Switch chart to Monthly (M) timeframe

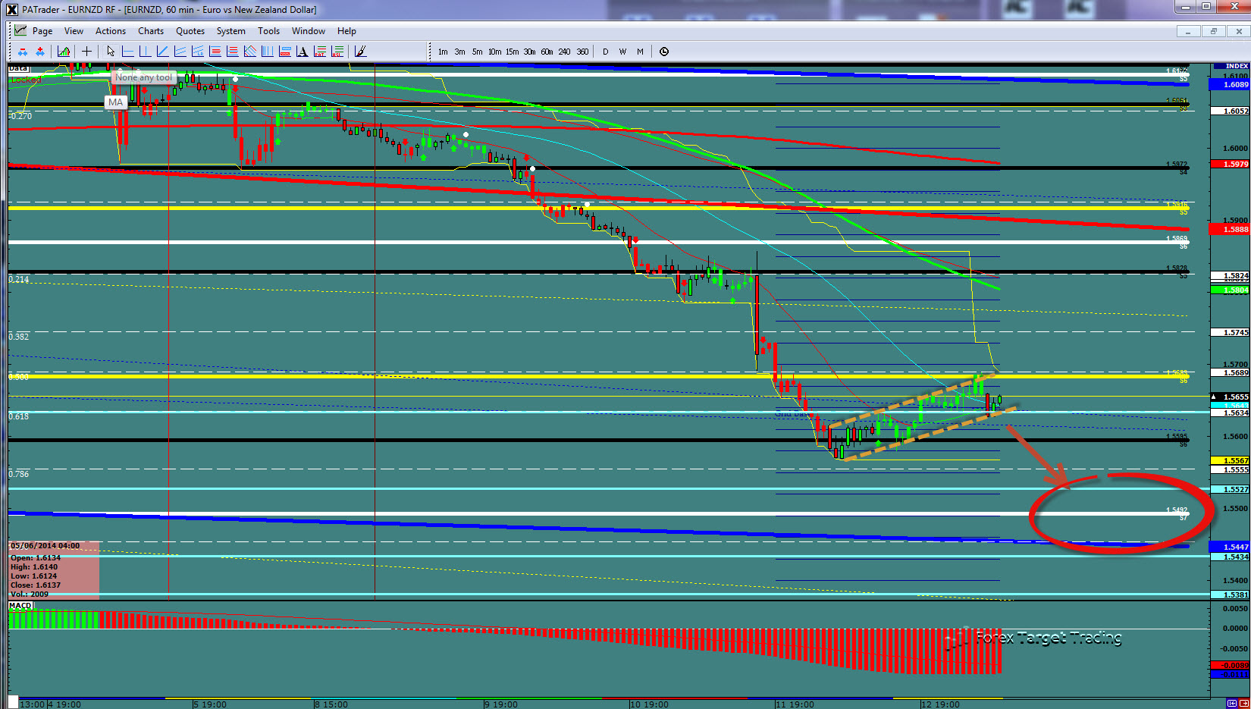640,52
